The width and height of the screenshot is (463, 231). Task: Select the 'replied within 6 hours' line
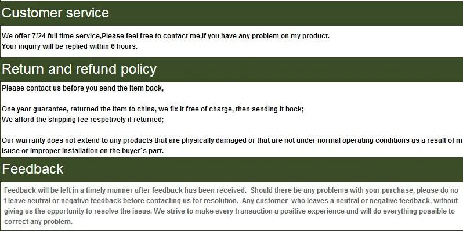pyautogui.click(x=70, y=46)
